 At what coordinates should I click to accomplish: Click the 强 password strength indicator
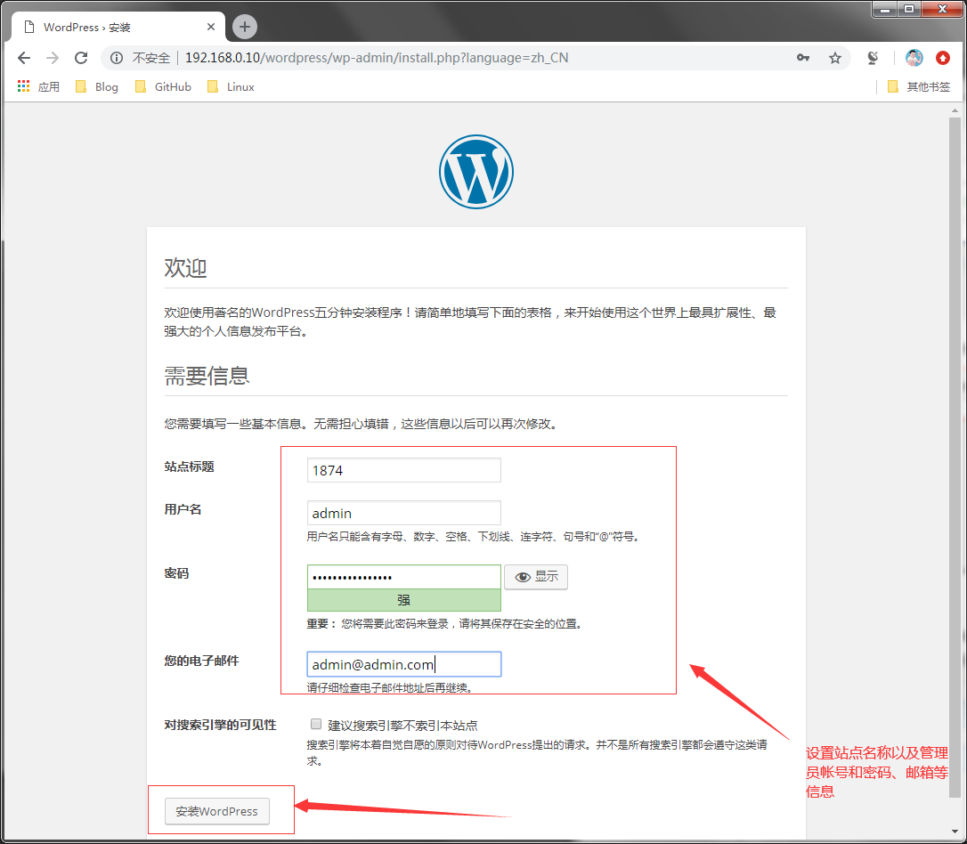pos(404,600)
